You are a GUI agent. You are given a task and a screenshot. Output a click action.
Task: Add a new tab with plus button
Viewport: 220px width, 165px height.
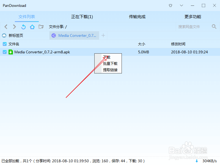(x=103, y=35)
